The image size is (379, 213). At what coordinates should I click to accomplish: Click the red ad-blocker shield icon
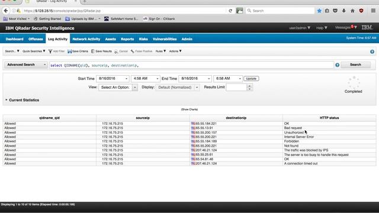point(361,11)
